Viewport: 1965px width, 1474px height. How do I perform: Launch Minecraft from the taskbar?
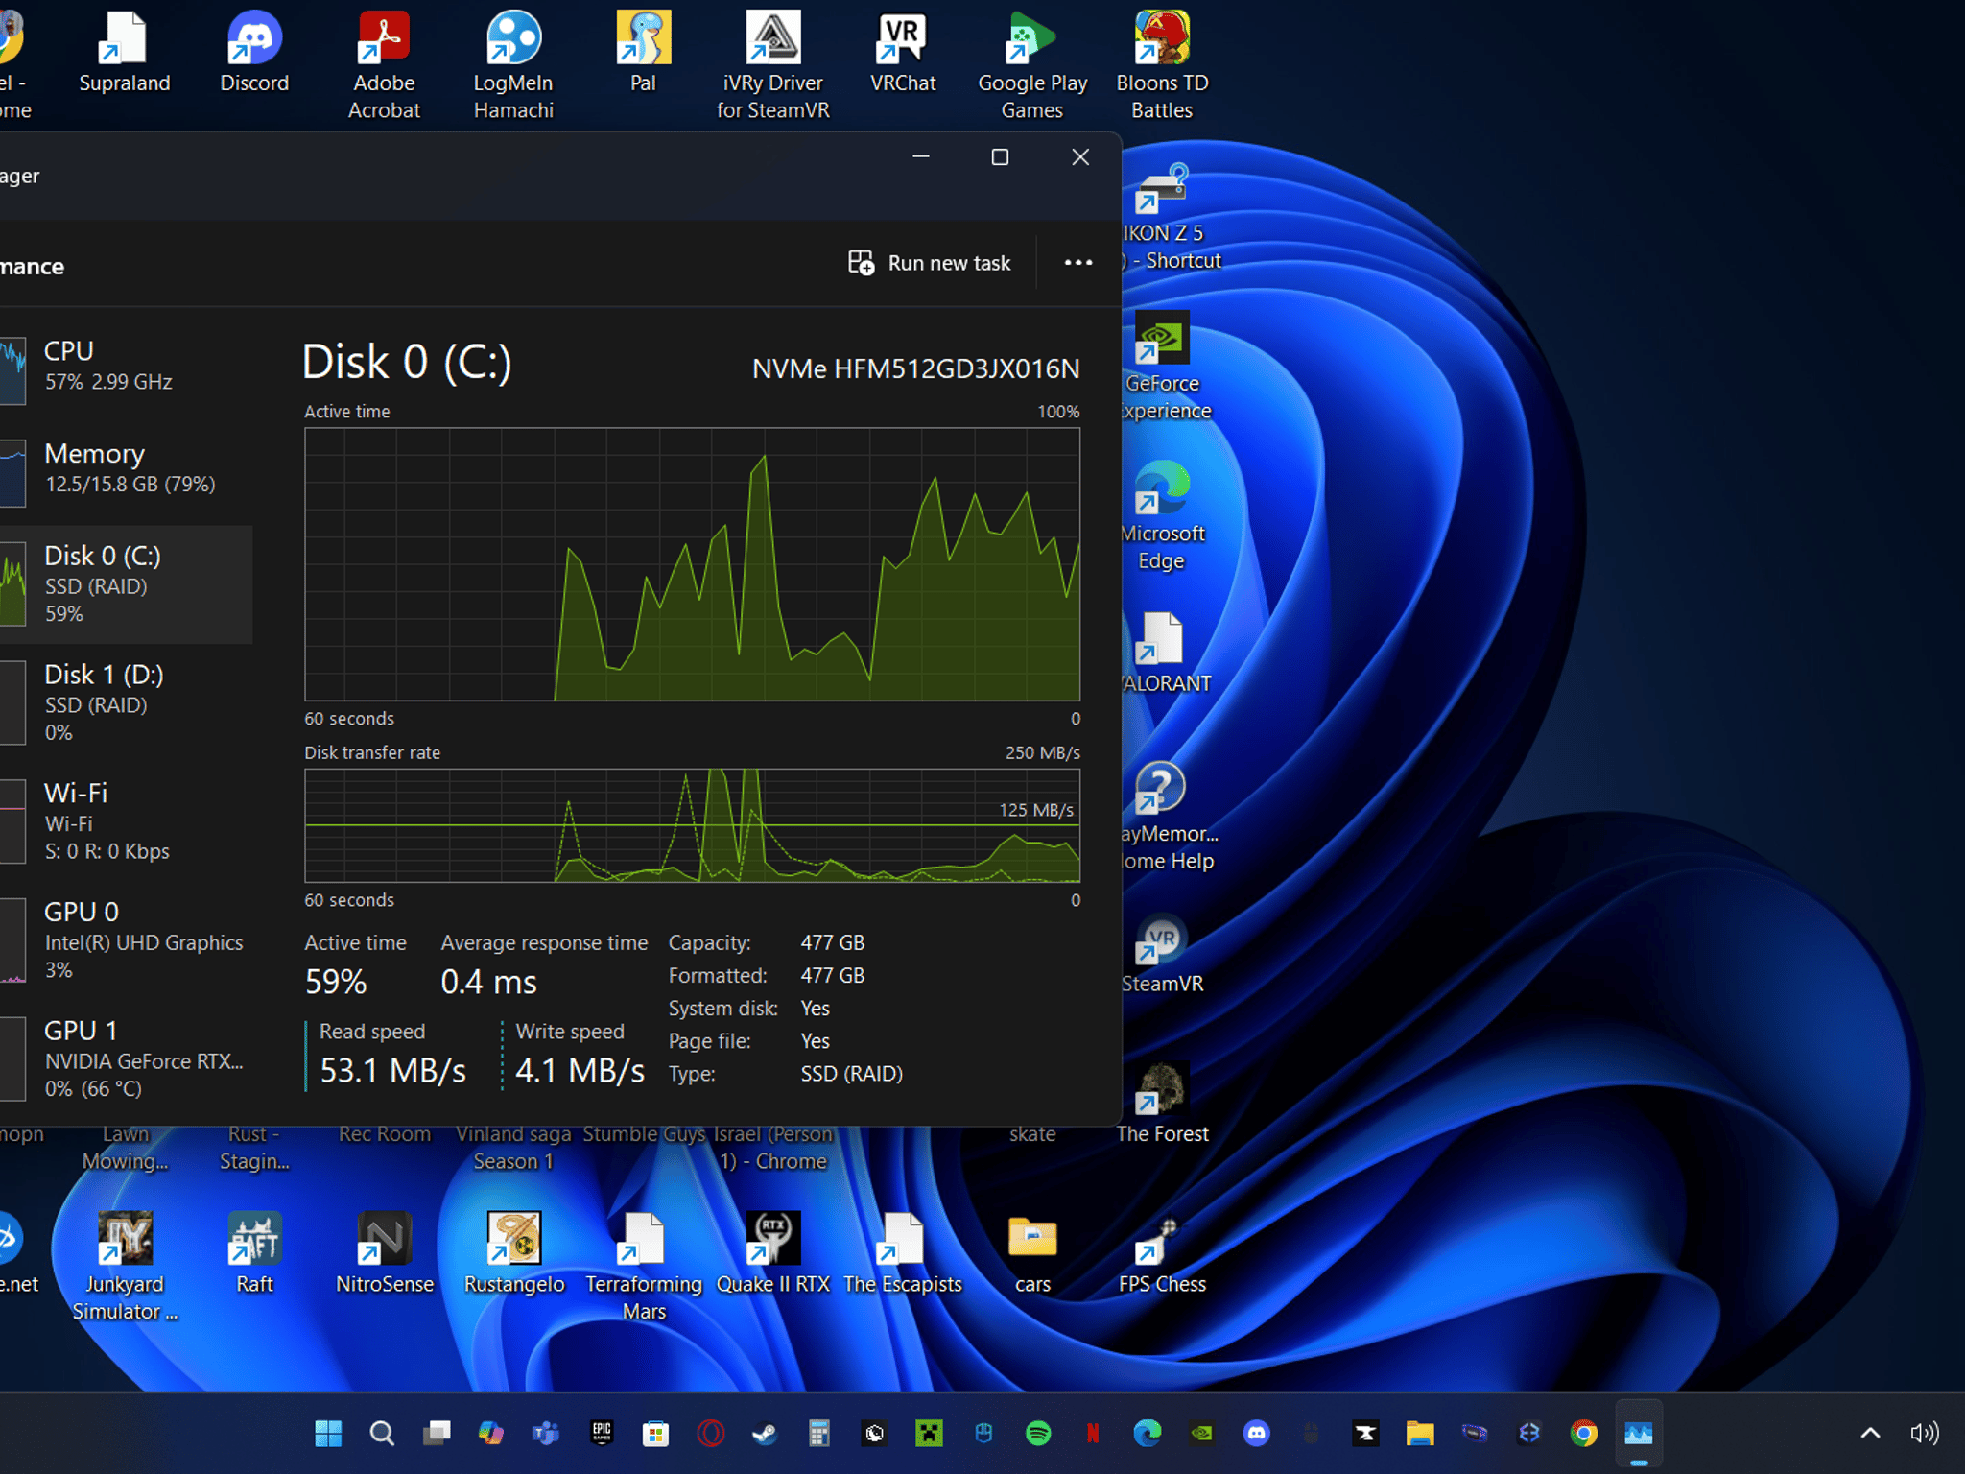tap(929, 1434)
